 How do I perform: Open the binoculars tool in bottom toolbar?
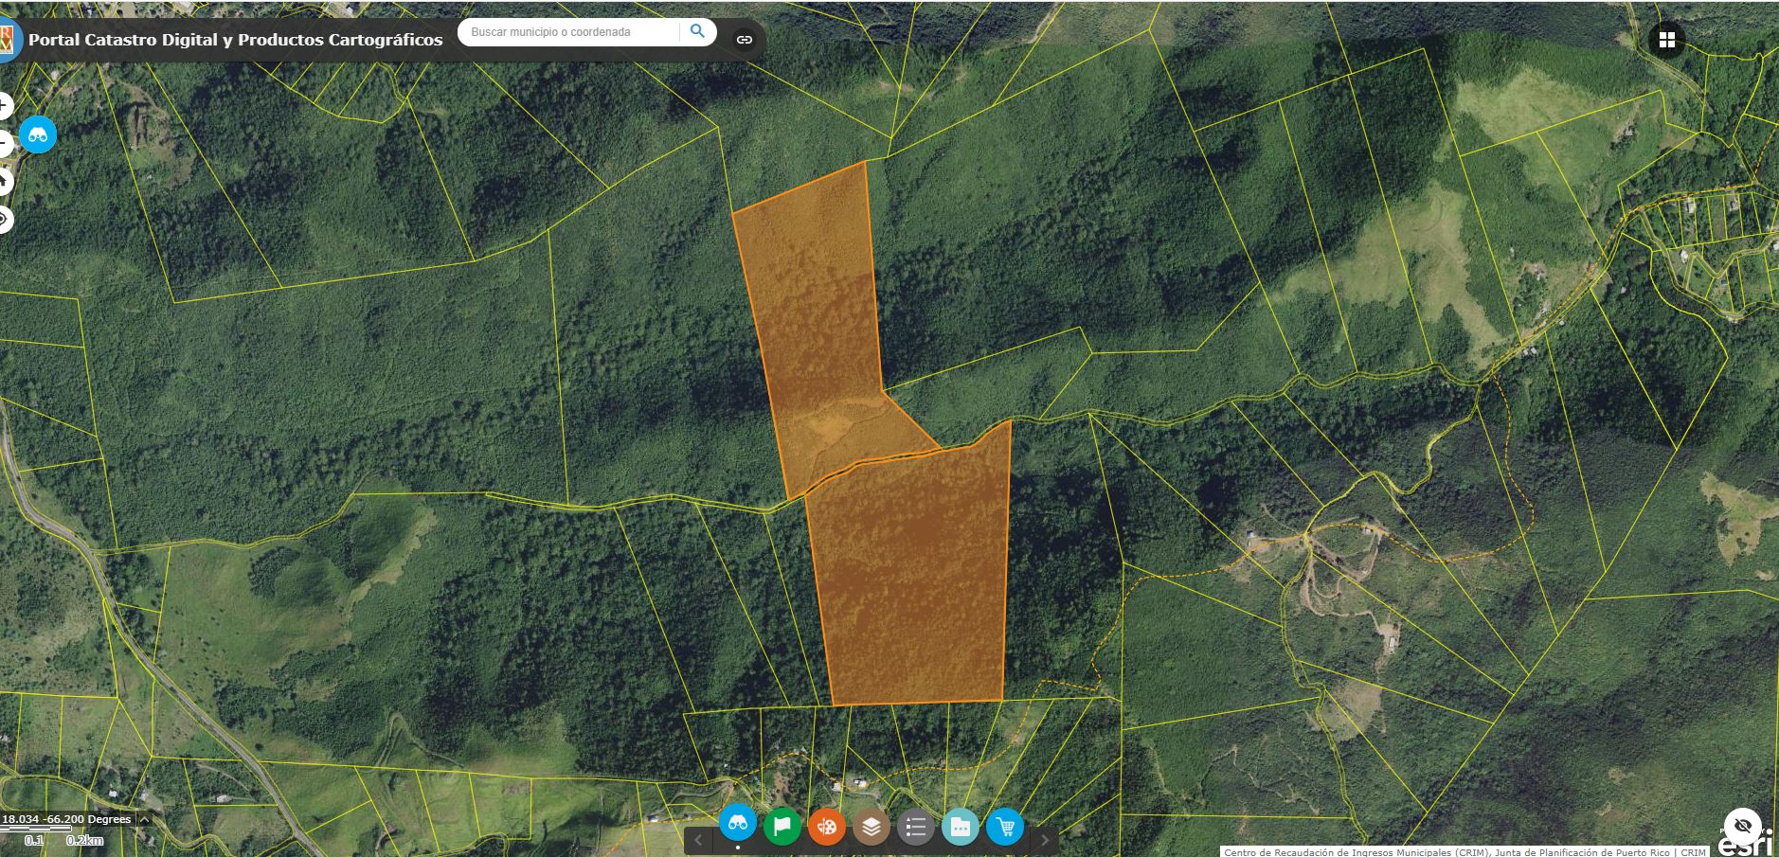tap(738, 824)
